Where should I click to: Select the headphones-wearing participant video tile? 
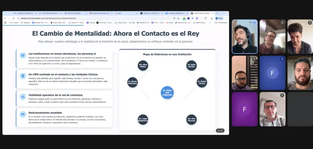click(245, 37)
